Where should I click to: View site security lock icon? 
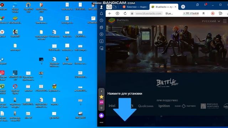pos(132,14)
